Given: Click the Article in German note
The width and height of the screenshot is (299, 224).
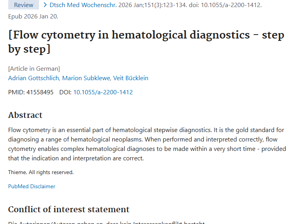Looking at the screenshot, I should 34,69.
